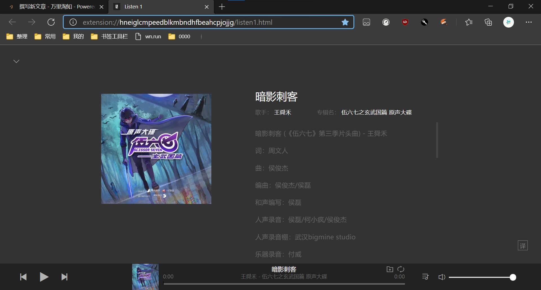Open the Favorites star list
This screenshot has width=541, height=290.
469,22
